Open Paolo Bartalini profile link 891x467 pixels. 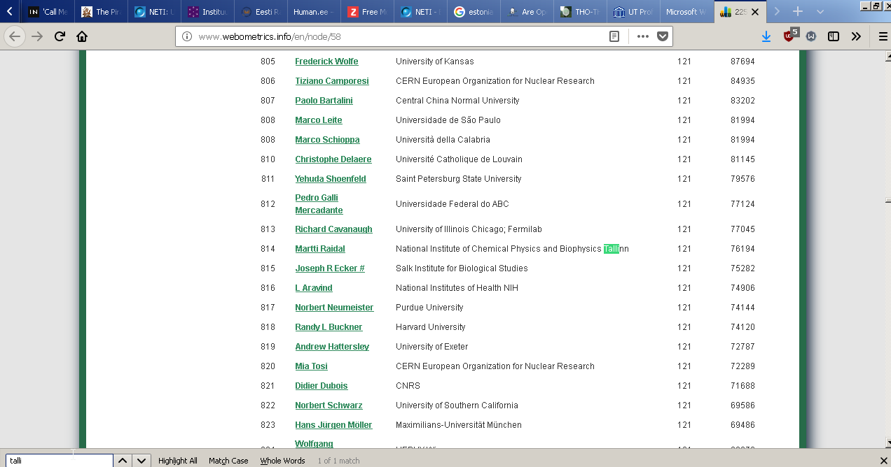point(324,101)
